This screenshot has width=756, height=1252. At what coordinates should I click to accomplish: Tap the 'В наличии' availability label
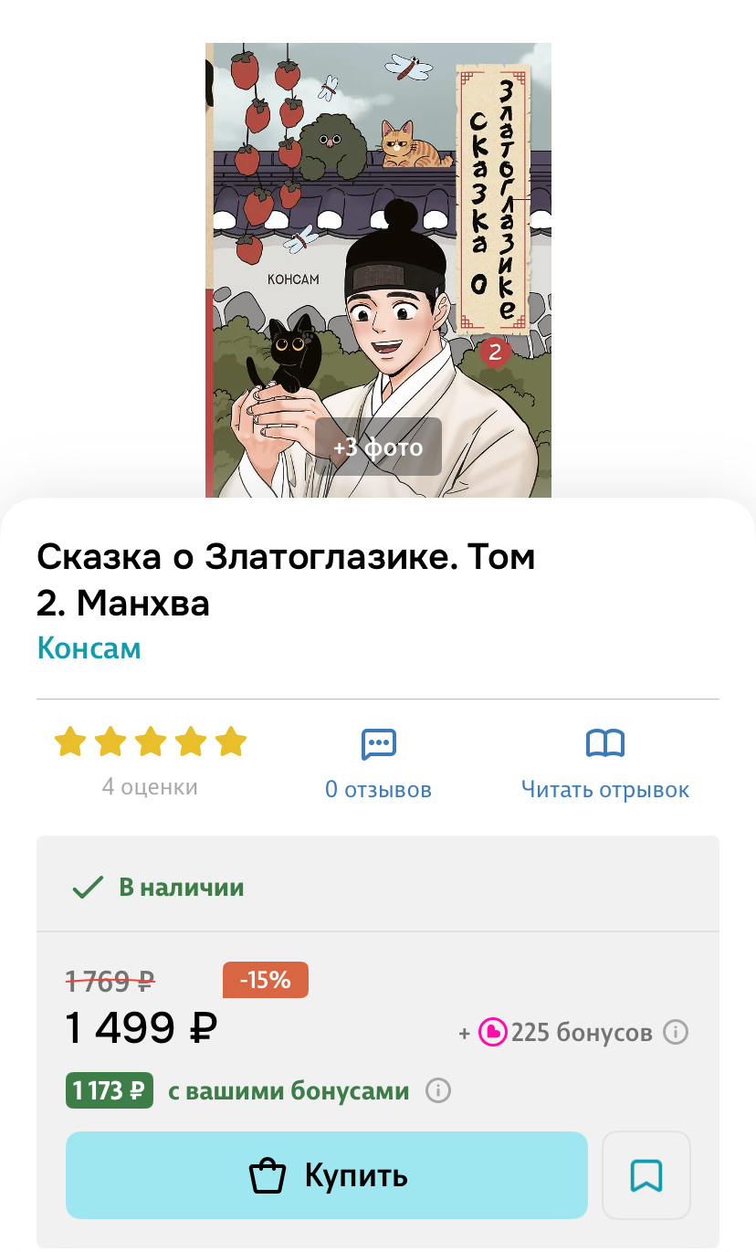(x=182, y=888)
